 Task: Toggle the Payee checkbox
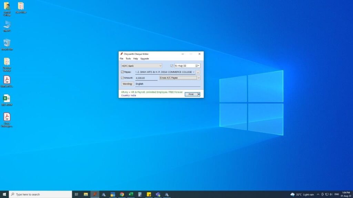122,72
